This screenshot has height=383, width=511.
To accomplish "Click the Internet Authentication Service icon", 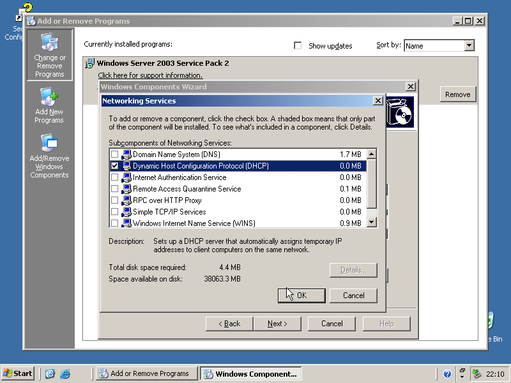I will (126, 177).
